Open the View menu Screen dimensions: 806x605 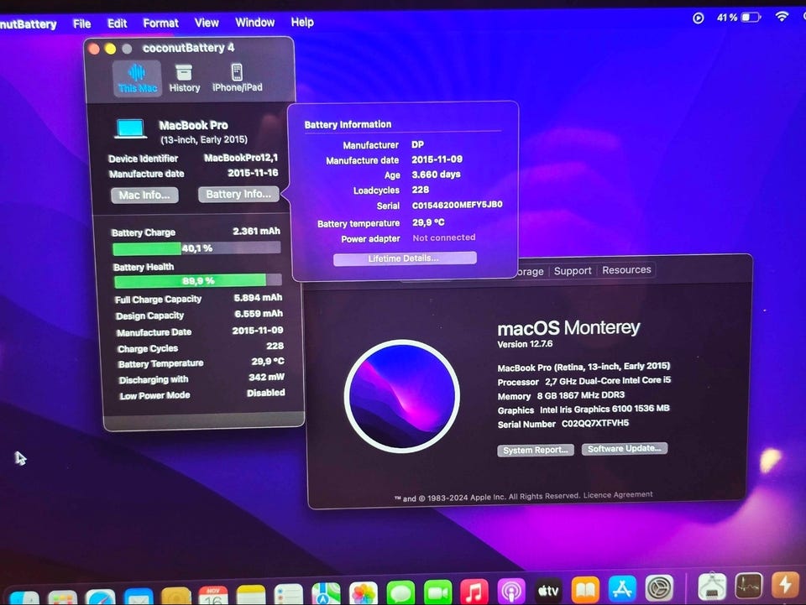(207, 23)
